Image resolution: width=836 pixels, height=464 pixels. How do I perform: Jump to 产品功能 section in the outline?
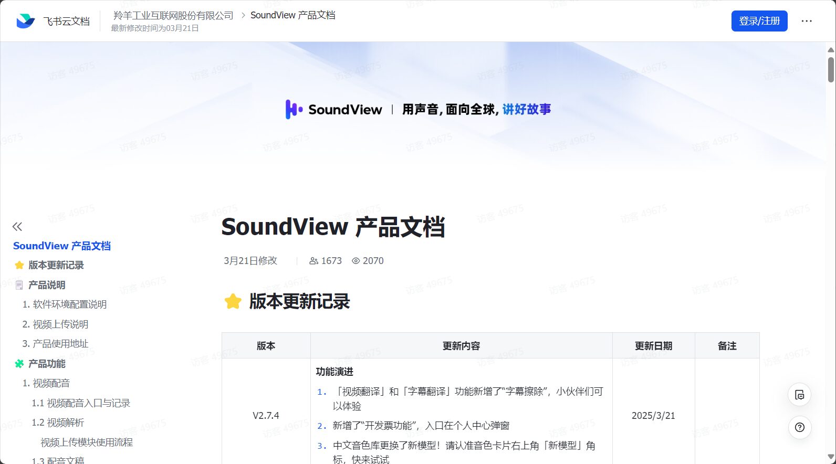coord(47,364)
